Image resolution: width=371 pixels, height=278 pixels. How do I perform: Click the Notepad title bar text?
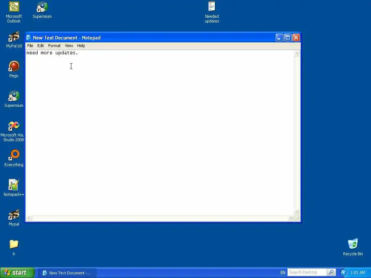pos(67,38)
